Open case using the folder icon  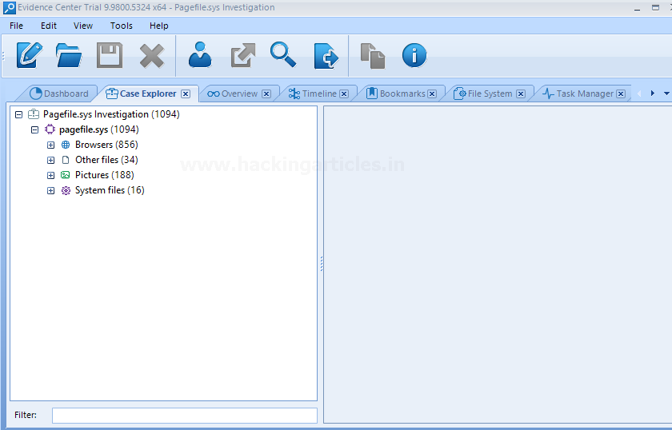(x=69, y=55)
